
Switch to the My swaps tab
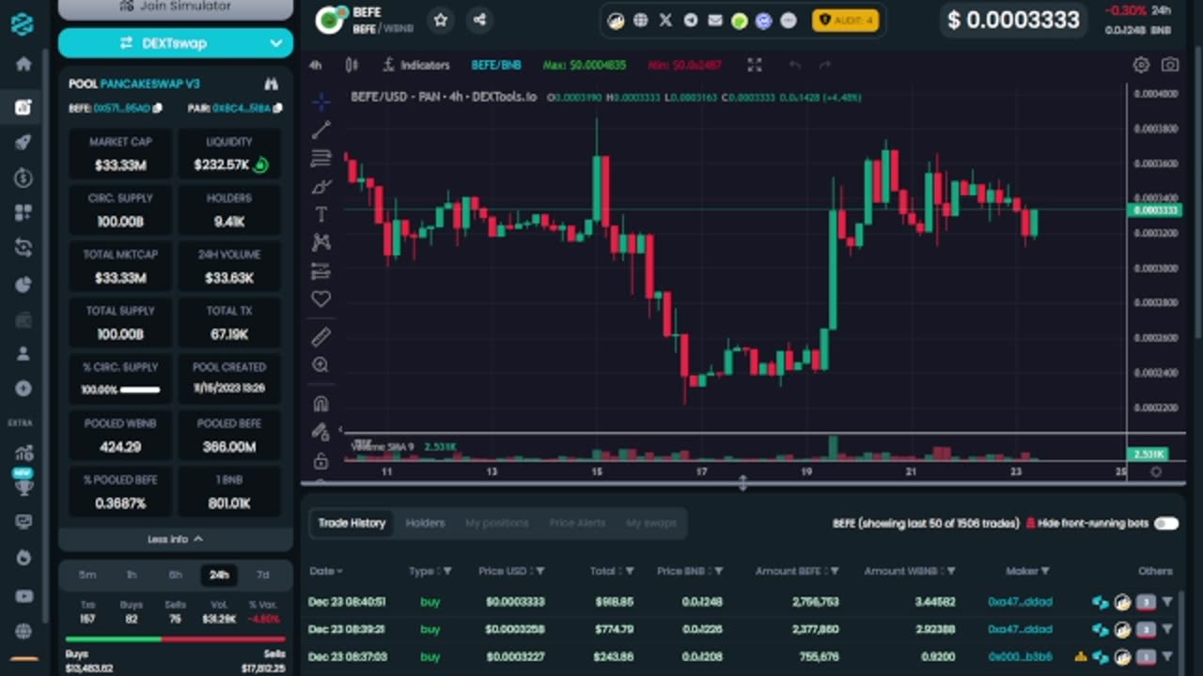click(651, 523)
